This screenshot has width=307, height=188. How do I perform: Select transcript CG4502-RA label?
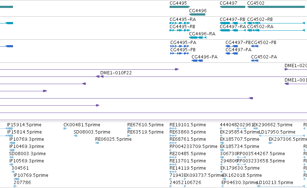point(260,27)
